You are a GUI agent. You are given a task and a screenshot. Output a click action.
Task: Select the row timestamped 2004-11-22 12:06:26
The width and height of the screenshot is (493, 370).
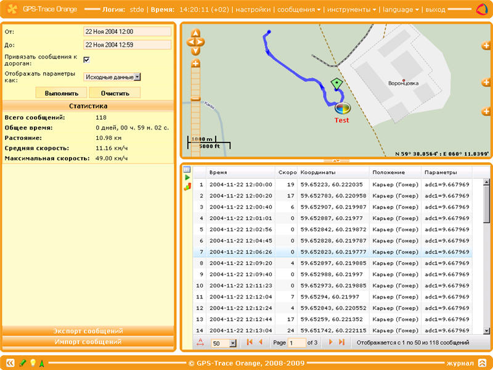[x=332, y=252]
